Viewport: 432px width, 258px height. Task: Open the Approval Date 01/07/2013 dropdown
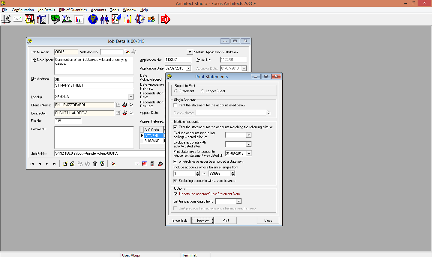coord(244,68)
